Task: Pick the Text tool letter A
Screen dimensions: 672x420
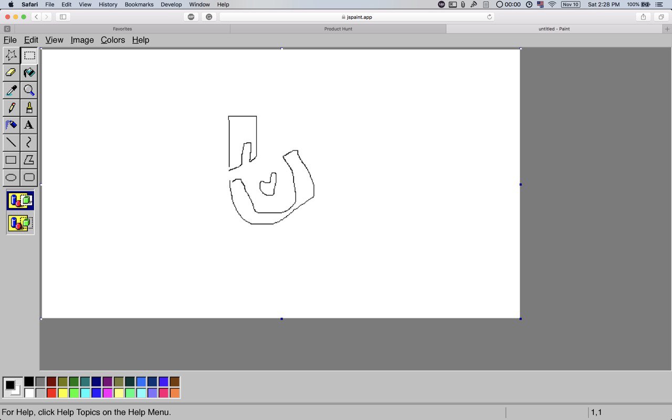Action: pos(29,125)
